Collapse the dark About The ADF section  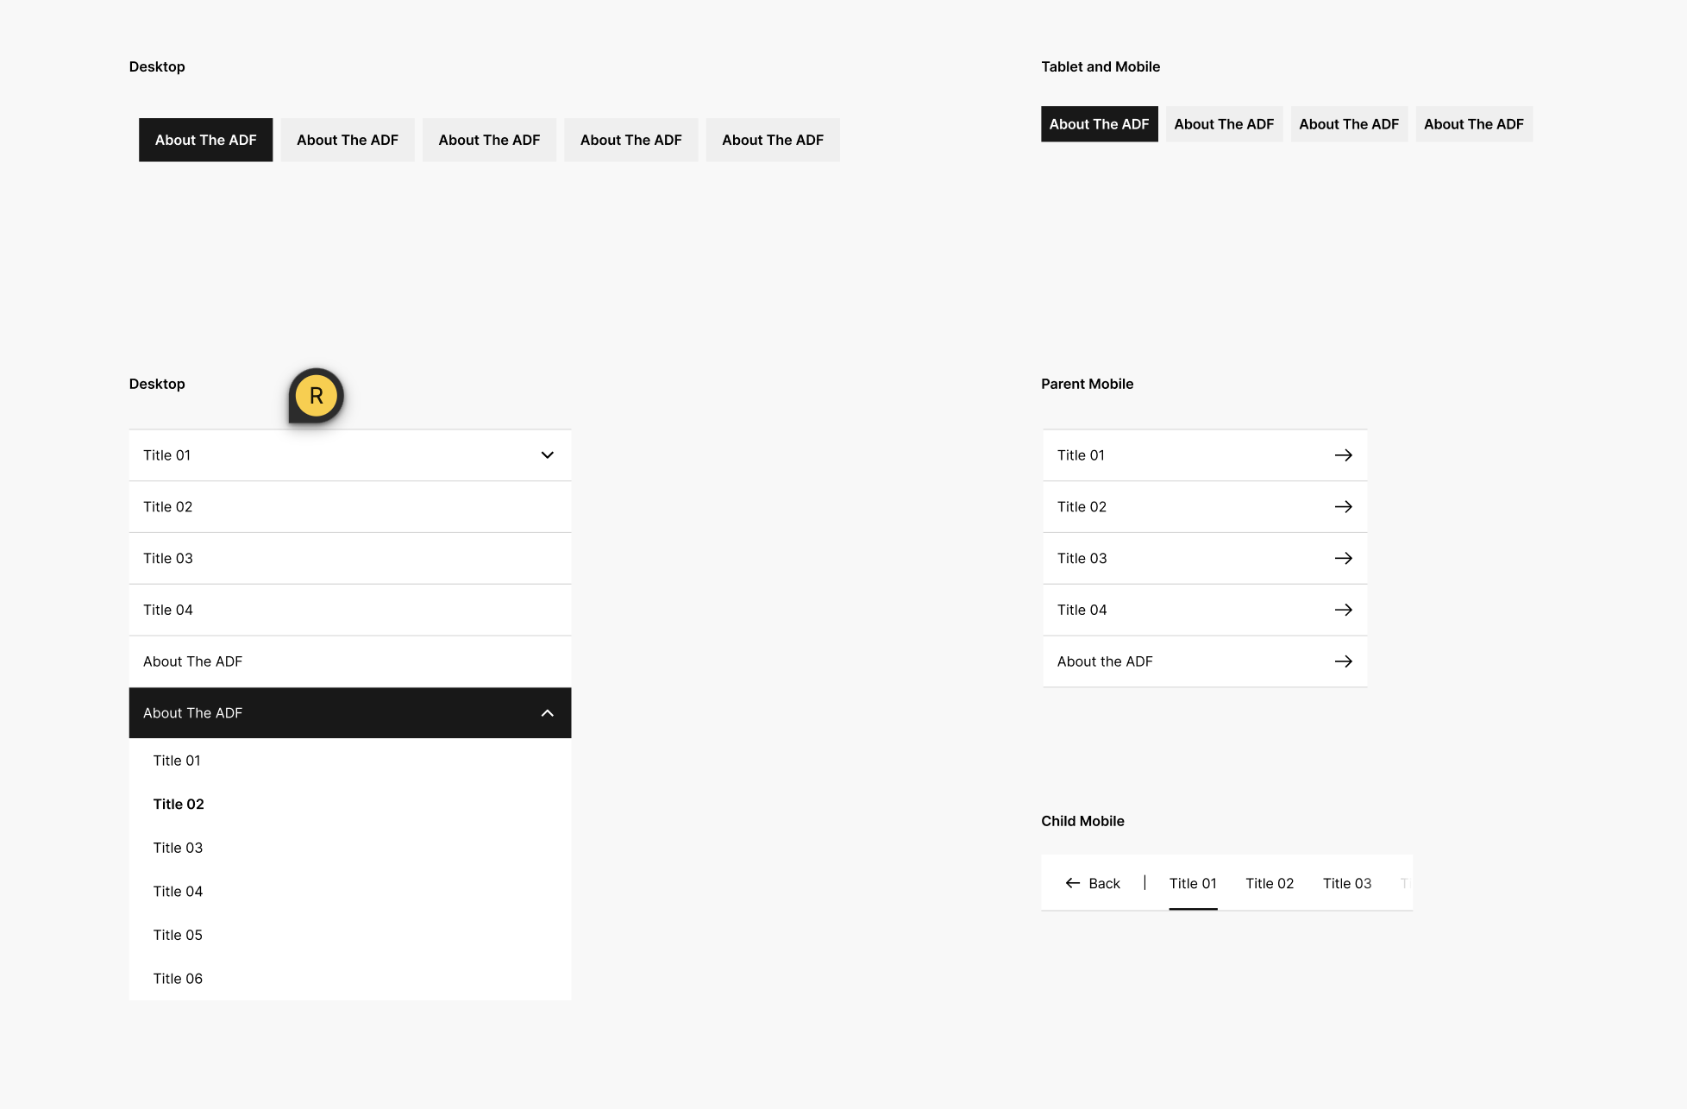[x=547, y=713]
